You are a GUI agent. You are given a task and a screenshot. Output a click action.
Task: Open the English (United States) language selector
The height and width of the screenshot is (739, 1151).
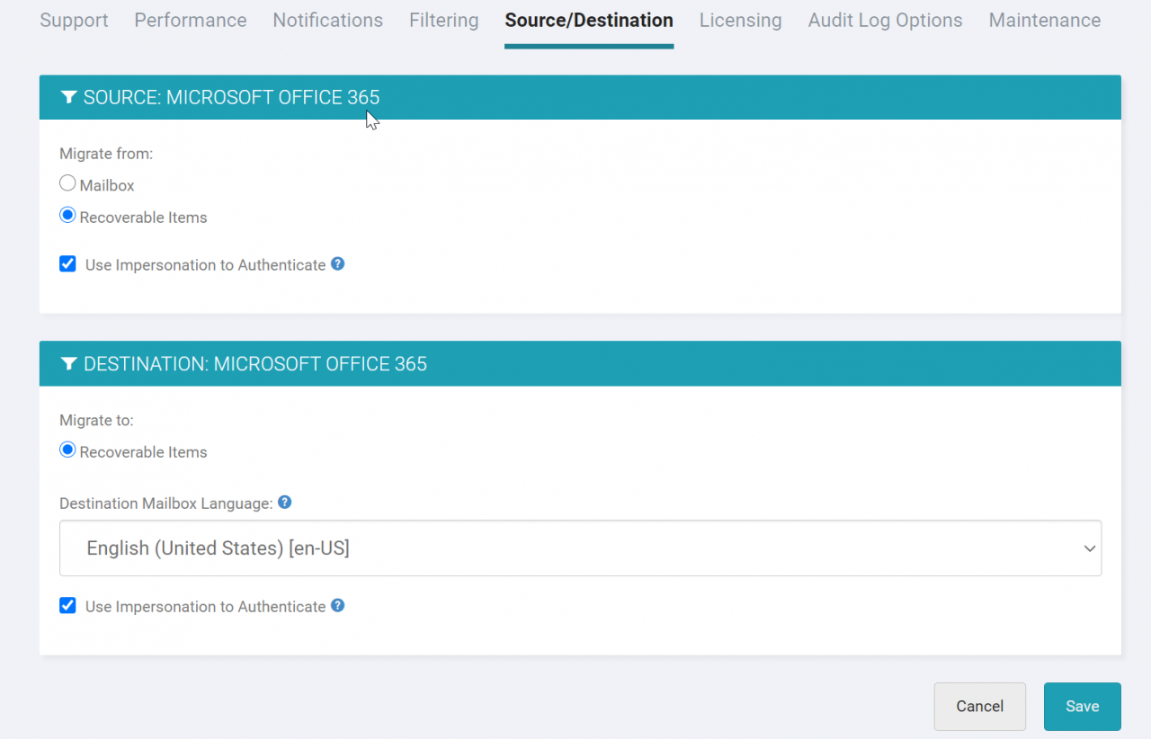coord(580,548)
